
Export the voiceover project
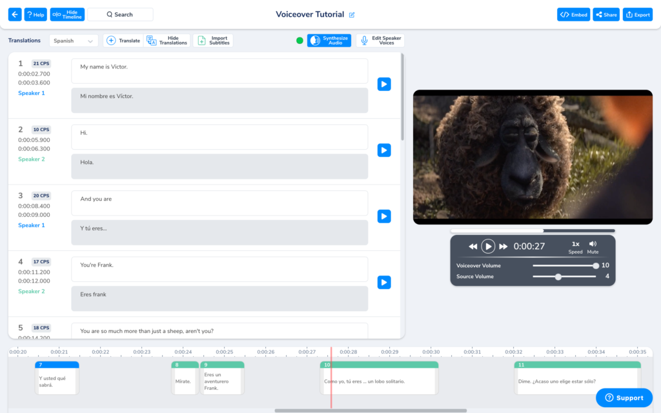tap(638, 14)
